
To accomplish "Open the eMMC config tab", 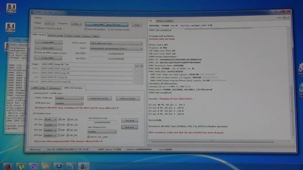I will (x=39, y=88).
